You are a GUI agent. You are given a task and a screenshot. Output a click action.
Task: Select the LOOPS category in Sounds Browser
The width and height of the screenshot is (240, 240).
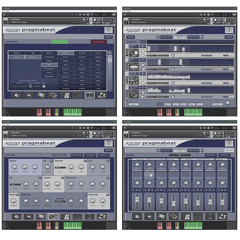(x=16, y=57)
